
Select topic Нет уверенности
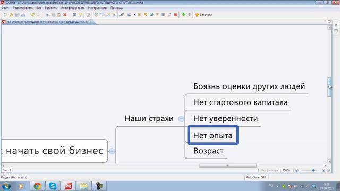pos(225,118)
